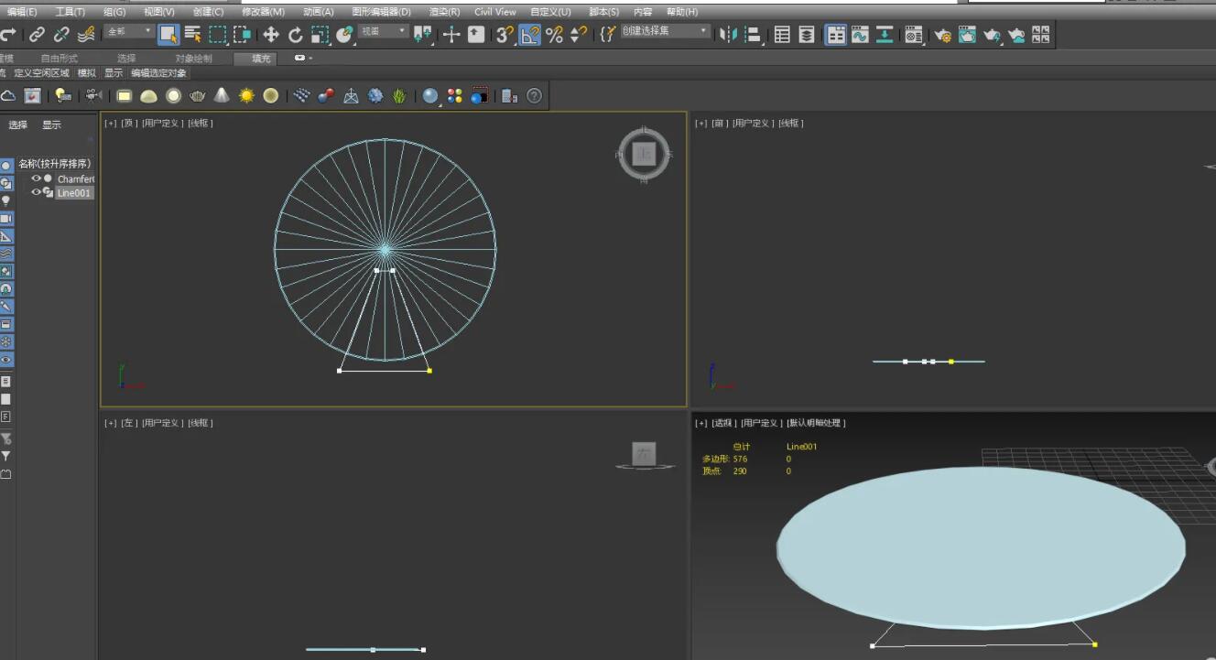Click the Select and Manipulate crosshair icon
This screenshot has width=1216, height=660.
tap(451, 35)
